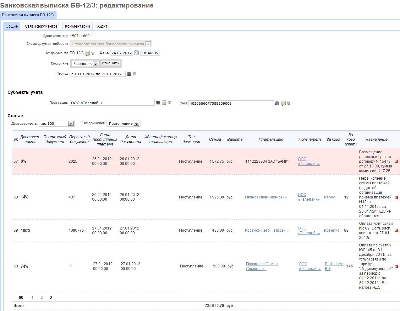Click trash icon to clear Счет field
The width and height of the screenshot is (400, 311).
pyautogui.click(x=289, y=103)
